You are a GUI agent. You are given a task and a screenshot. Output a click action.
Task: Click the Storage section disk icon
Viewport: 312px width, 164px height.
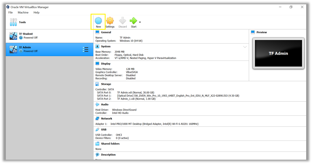[97, 84]
